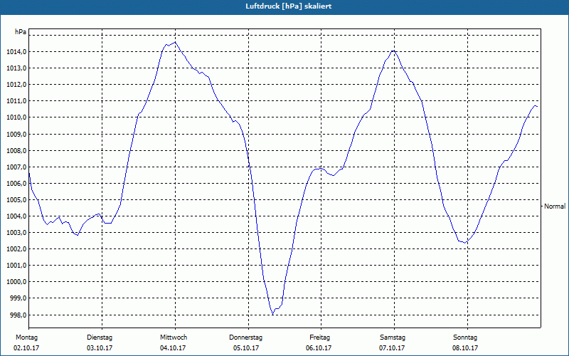The image size is (569, 356).
Task: Click the 1011,0 y-axis value
Action: [x=16, y=101]
